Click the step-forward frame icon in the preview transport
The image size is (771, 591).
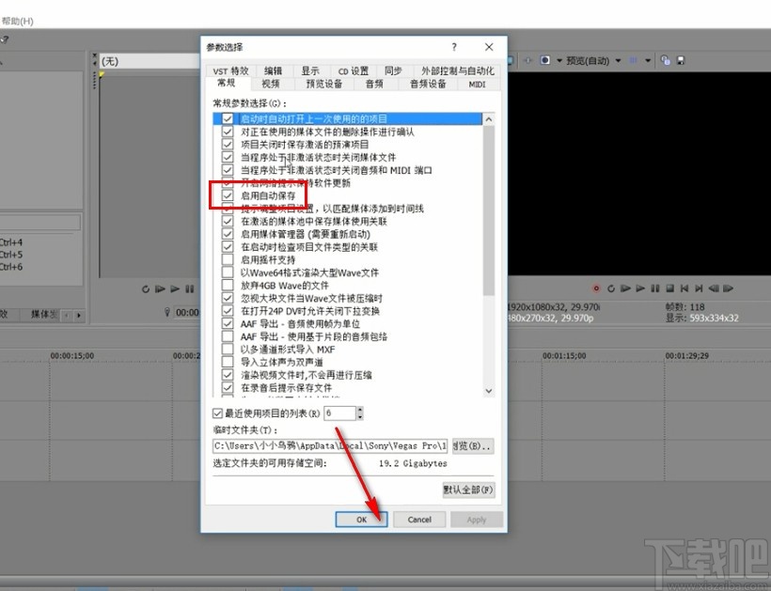pyautogui.click(x=728, y=288)
